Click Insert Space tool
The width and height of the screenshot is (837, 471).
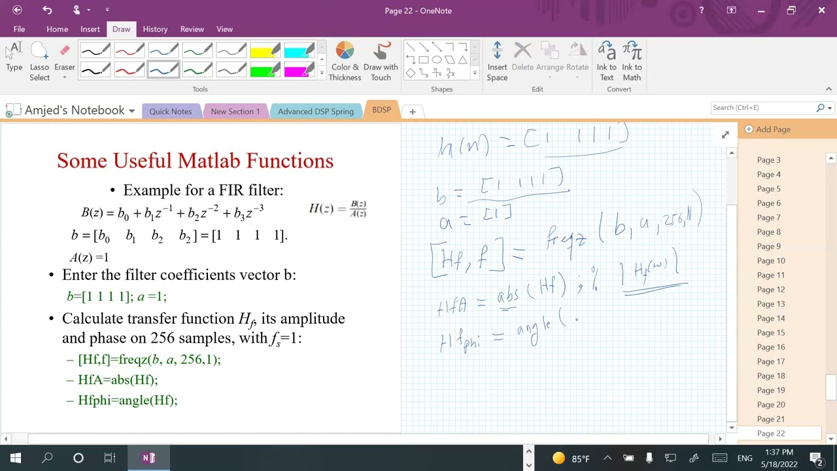[x=497, y=61]
